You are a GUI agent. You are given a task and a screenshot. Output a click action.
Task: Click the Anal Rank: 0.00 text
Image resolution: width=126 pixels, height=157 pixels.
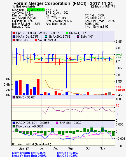tap(56, 24)
